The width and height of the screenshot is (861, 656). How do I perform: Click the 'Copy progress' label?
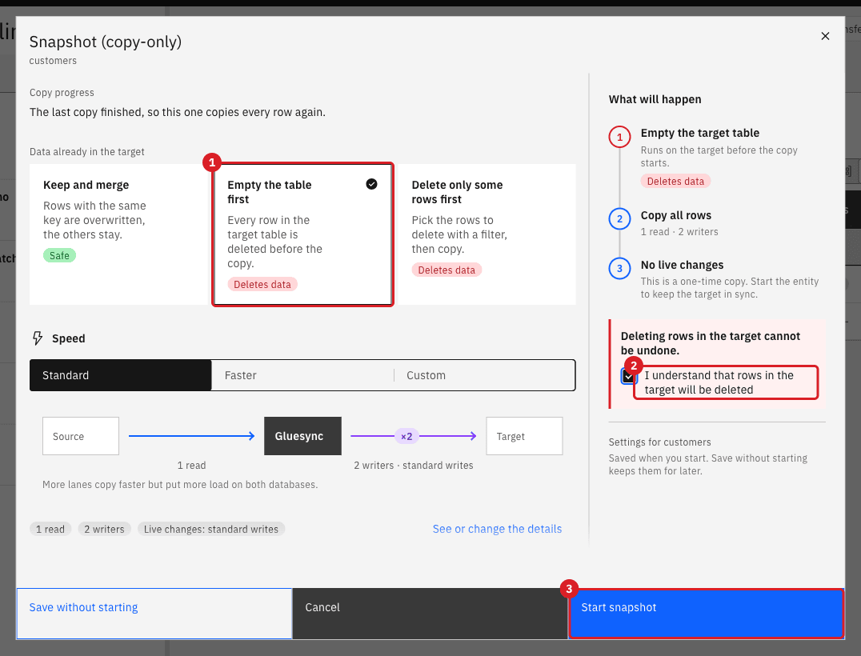click(62, 93)
